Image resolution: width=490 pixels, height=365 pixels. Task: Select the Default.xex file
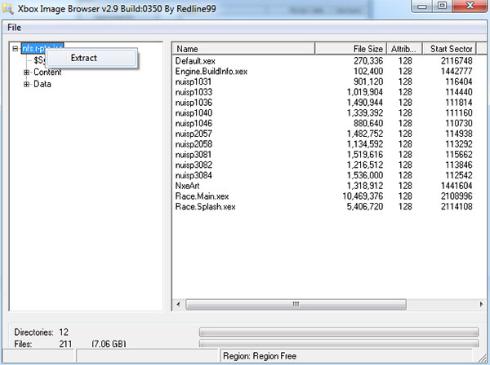coord(195,61)
